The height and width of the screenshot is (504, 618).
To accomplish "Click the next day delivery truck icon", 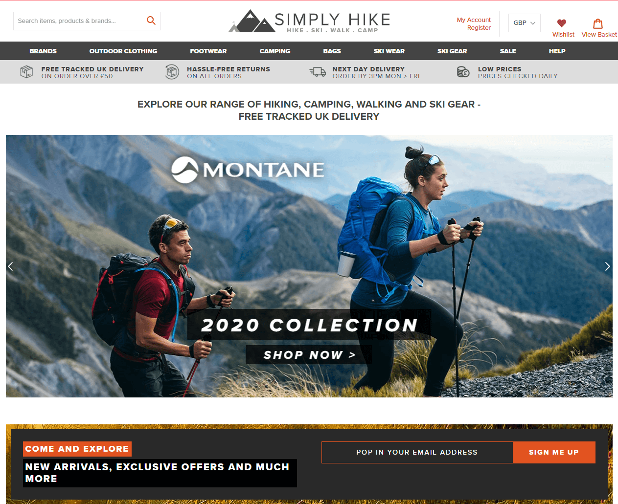I will (x=318, y=72).
